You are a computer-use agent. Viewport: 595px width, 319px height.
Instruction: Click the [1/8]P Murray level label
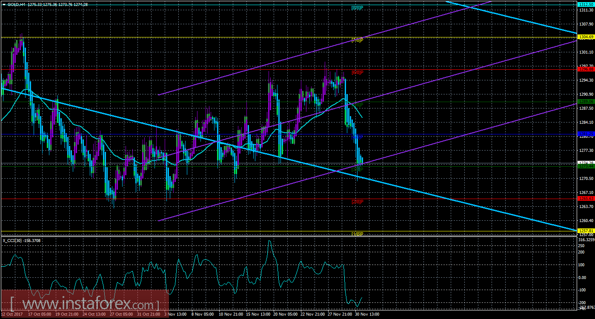pos(357,234)
